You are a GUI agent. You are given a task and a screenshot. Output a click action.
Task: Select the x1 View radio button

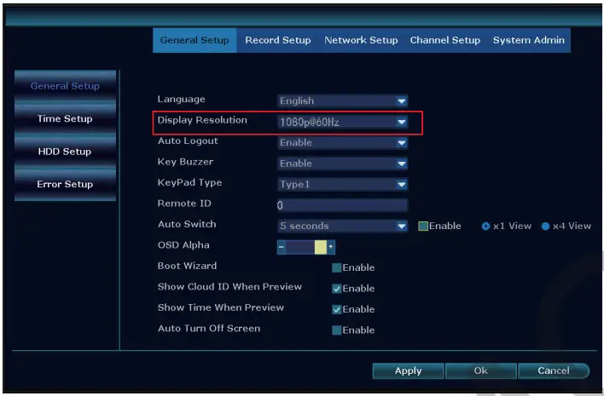(485, 226)
